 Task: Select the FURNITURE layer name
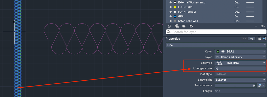[x=185, y=7]
